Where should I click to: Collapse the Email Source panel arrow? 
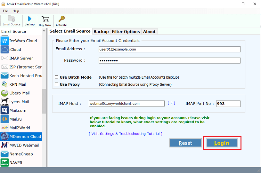[44, 31]
